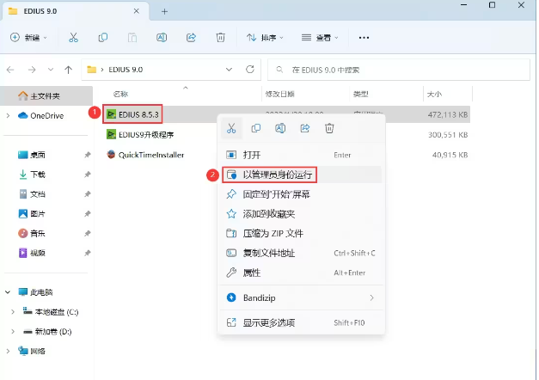Choose 以管理员身份运行 (Run as administrator)

coord(301,175)
